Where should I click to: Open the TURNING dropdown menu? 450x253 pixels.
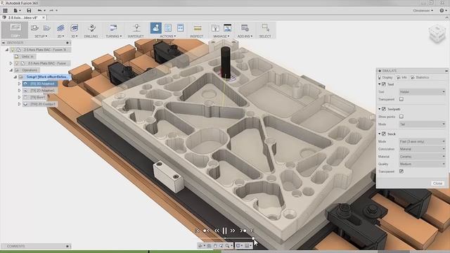point(114,37)
